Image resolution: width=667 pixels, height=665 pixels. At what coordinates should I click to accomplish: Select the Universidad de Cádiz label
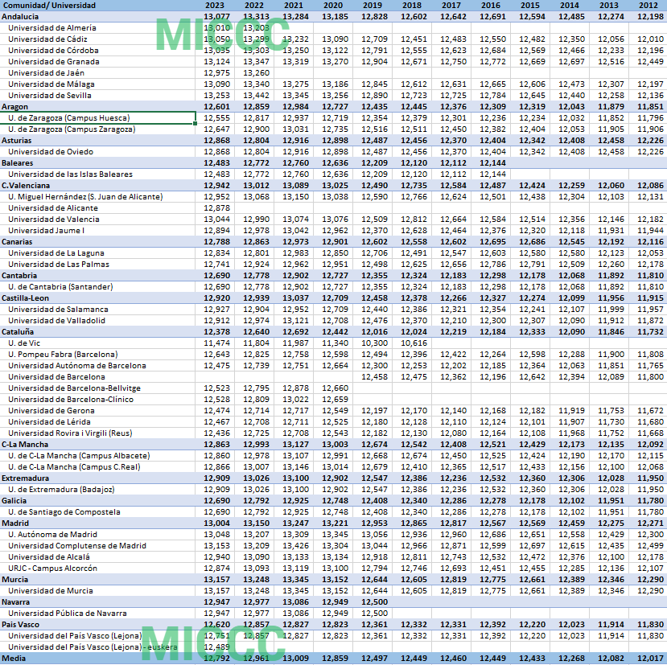(47, 39)
